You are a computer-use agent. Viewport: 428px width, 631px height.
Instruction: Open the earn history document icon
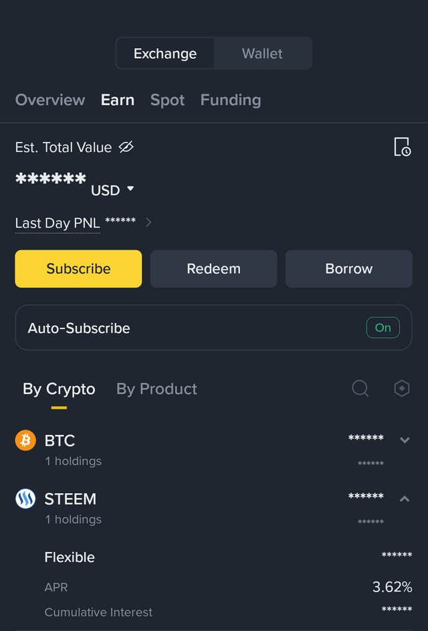[x=402, y=147]
